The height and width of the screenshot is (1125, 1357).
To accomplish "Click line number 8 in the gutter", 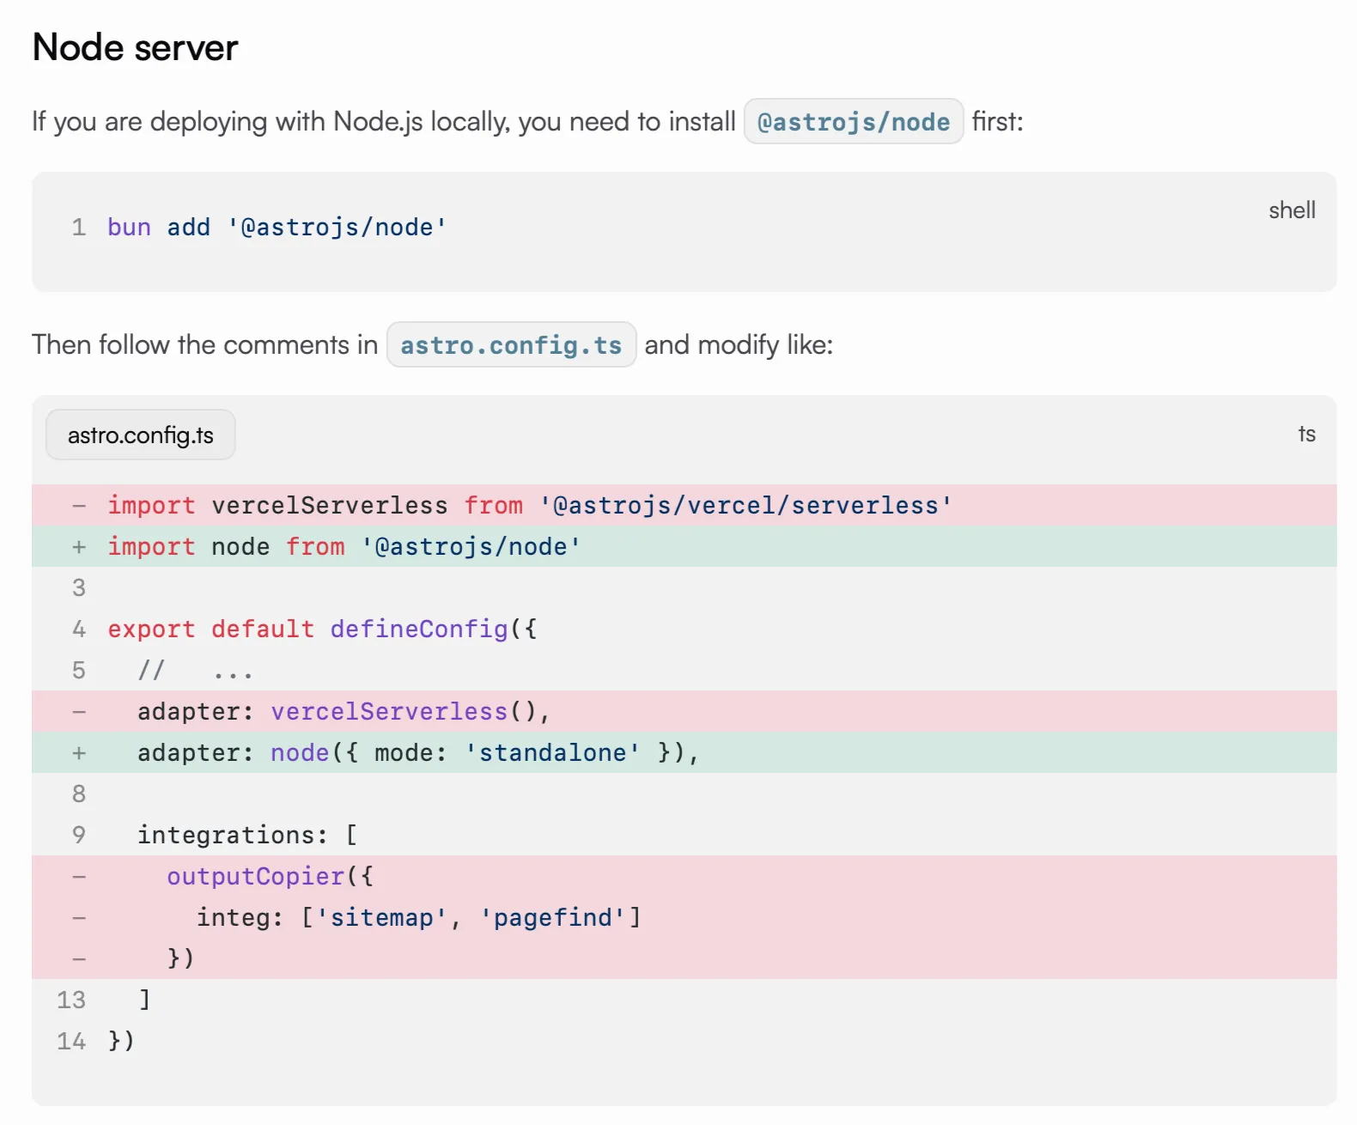I will click(x=79, y=794).
